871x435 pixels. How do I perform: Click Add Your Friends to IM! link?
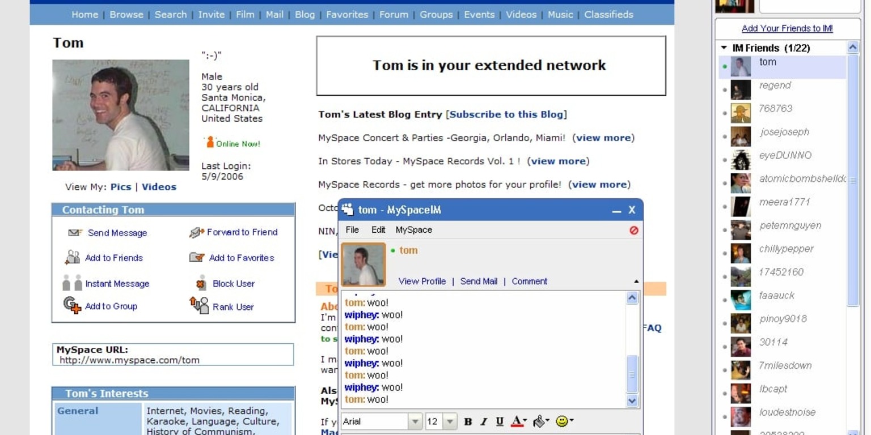click(787, 28)
